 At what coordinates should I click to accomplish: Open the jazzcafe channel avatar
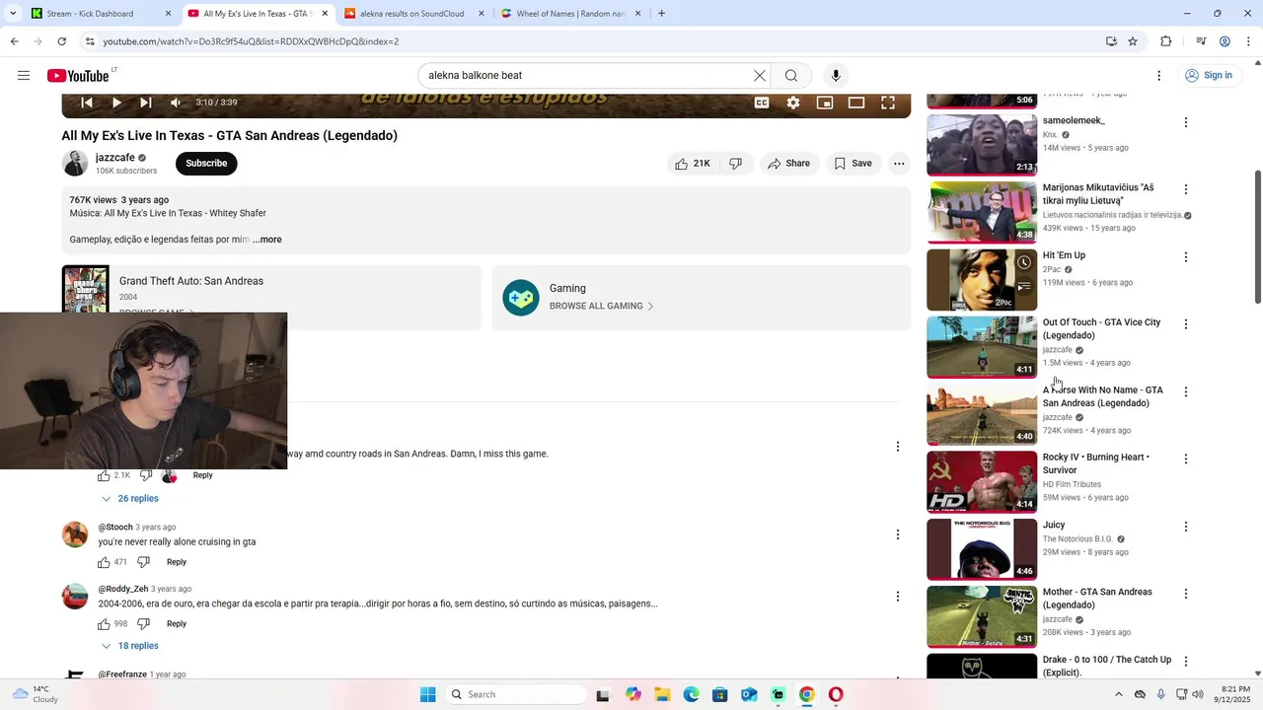75,164
